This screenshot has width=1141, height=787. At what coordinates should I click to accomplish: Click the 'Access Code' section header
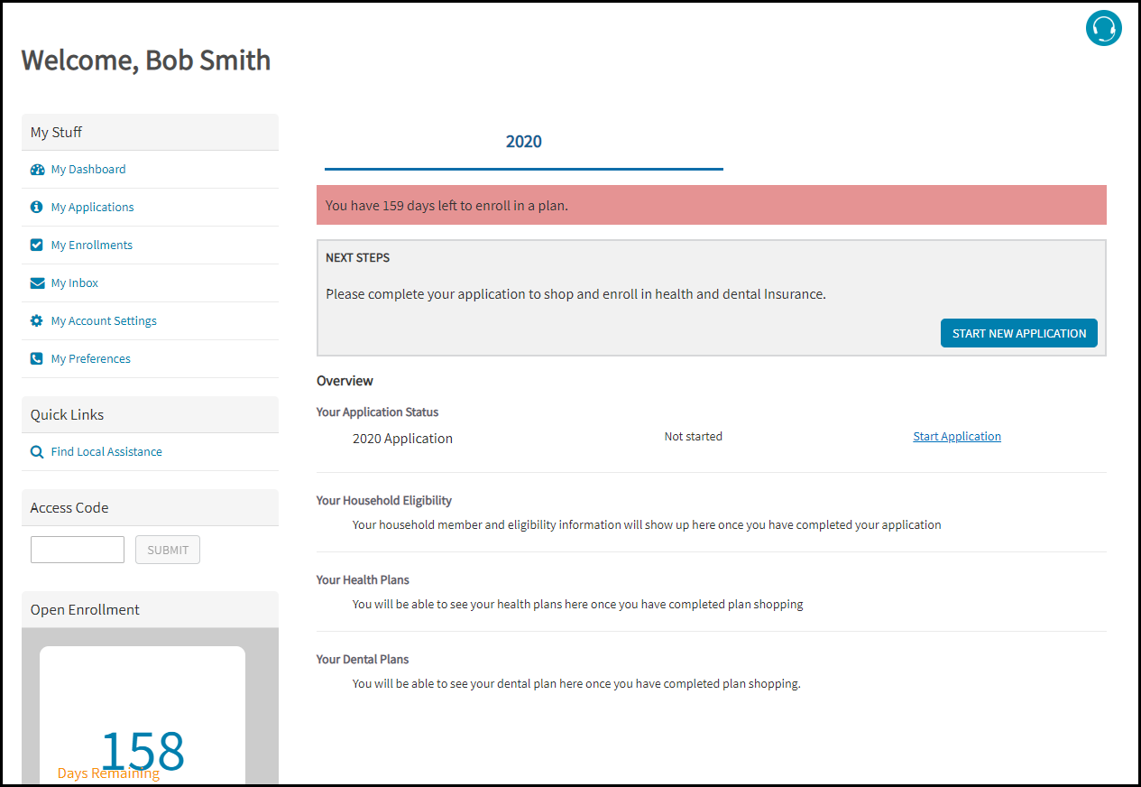tap(150, 507)
